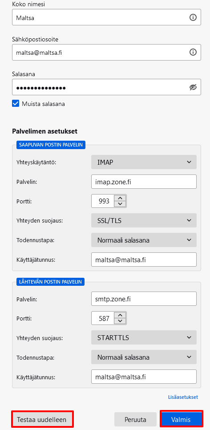Decrease outgoing port 587 with down arrow
The height and width of the screenshot is (430, 210).
pos(120,321)
